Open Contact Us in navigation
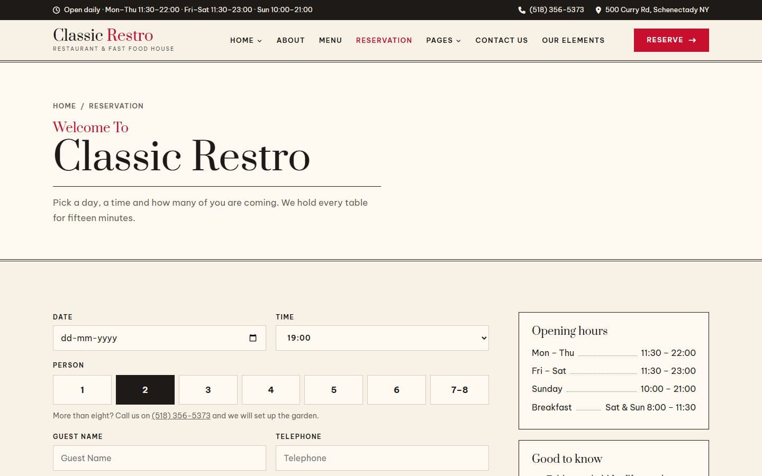The width and height of the screenshot is (762, 476). [502, 40]
